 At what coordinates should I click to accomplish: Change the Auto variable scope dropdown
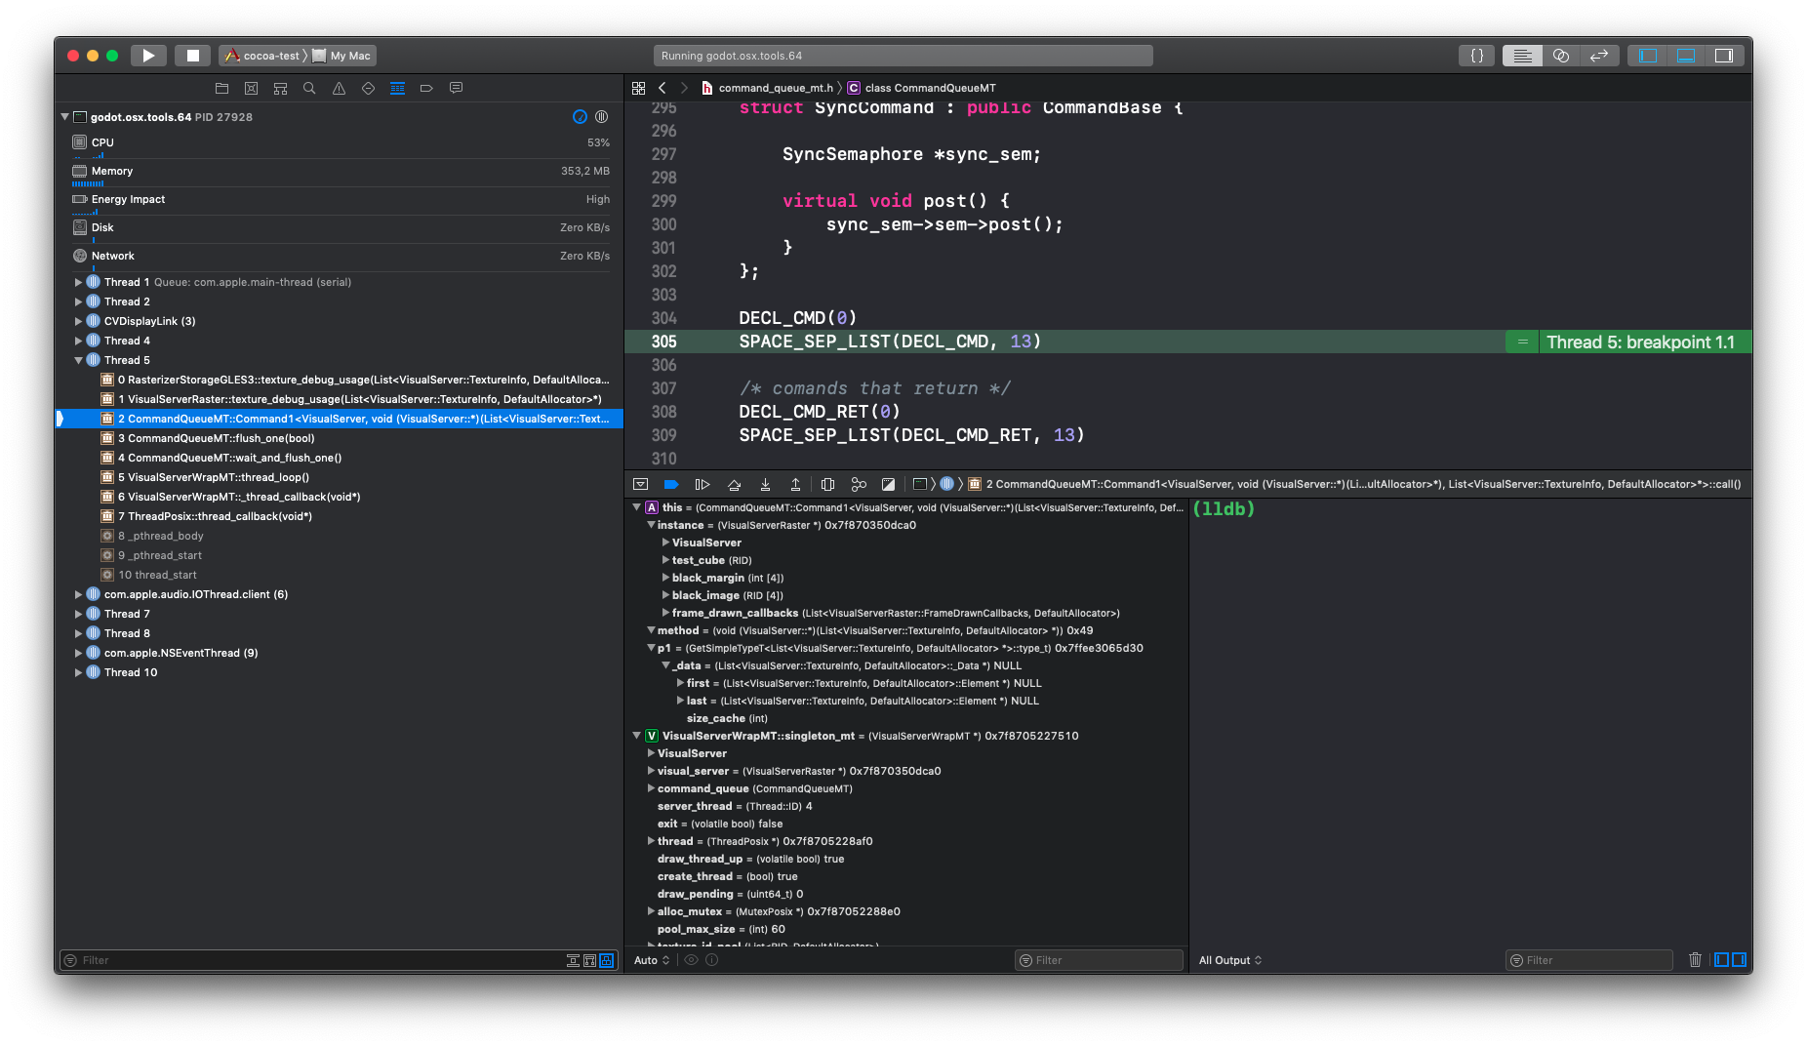(x=651, y=960)
